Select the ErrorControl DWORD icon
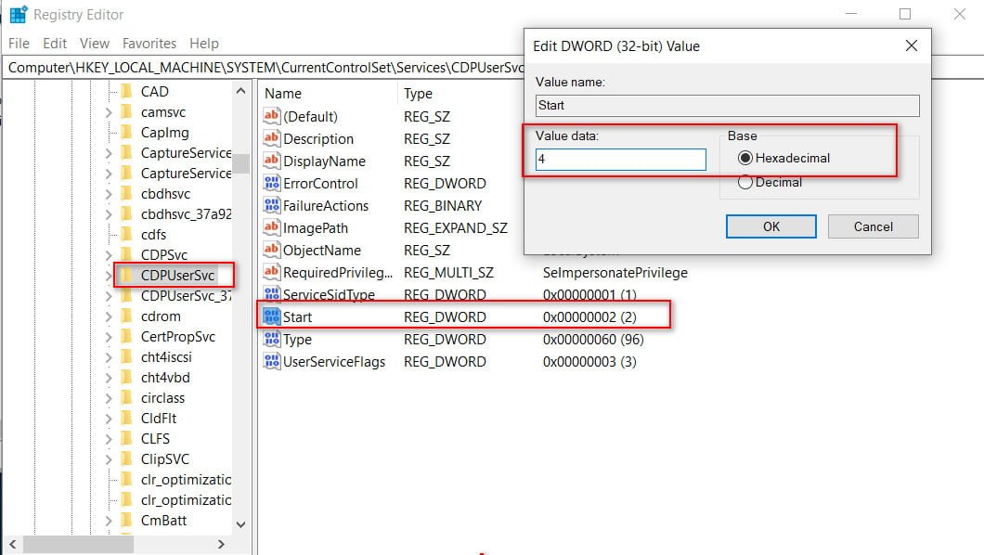Viewport: 984px width, 555px height. (x=271, y=183)
